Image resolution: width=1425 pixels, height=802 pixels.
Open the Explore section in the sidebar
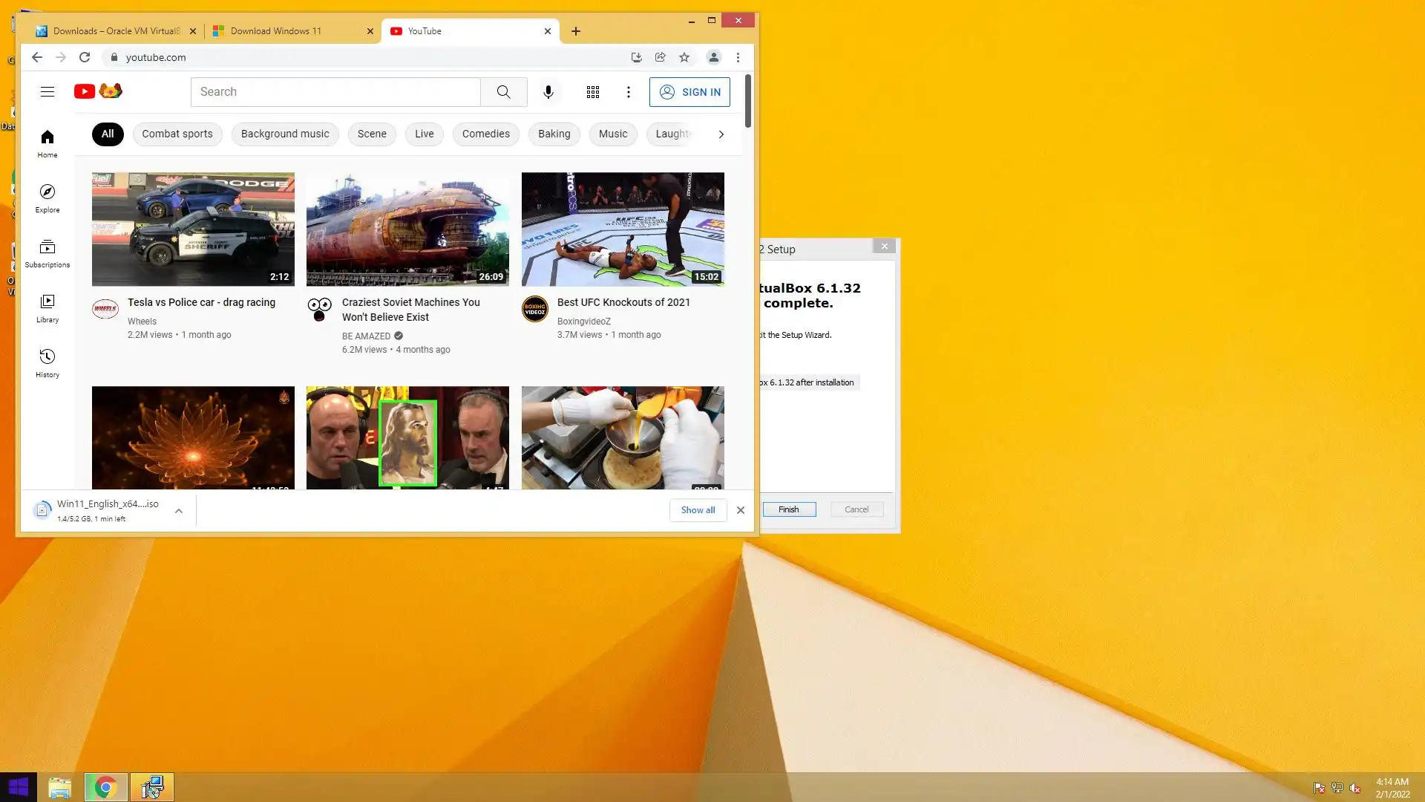(47, 198)
